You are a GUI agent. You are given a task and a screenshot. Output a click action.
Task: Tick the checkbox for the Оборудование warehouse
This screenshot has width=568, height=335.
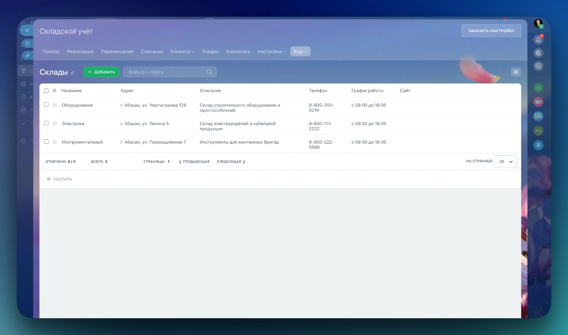(46, 105)
